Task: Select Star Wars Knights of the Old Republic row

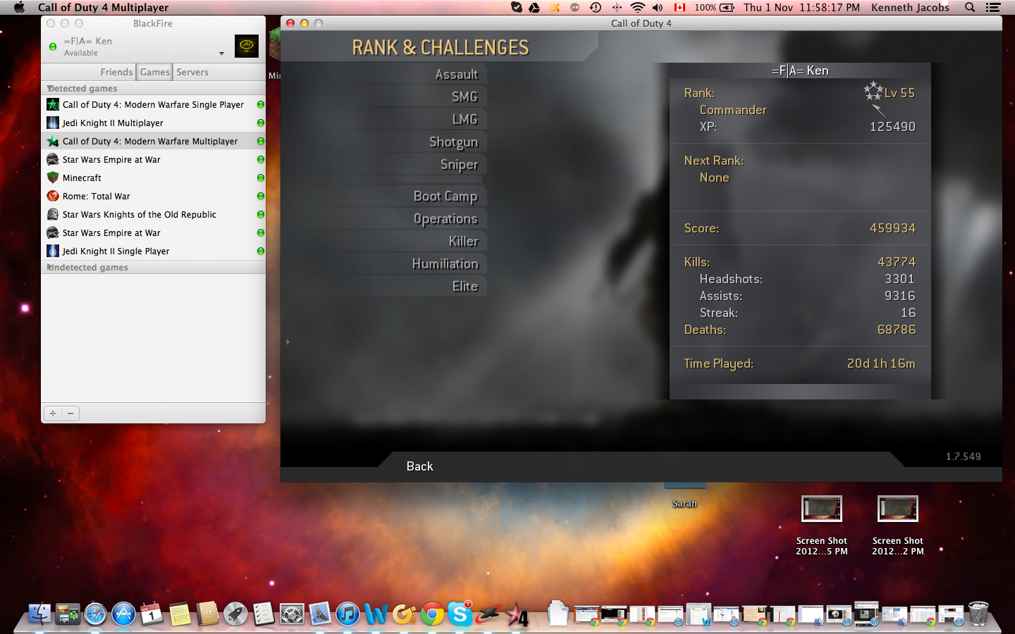Action: pos(153,214)
